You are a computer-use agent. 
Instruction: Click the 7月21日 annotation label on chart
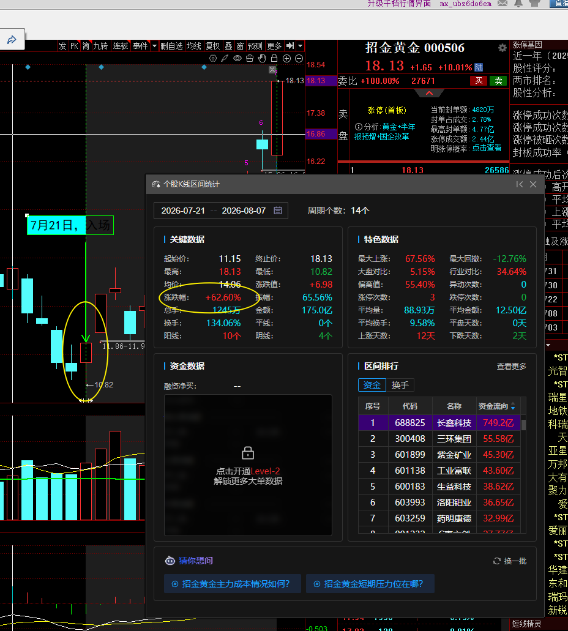(x=70, y=225)
